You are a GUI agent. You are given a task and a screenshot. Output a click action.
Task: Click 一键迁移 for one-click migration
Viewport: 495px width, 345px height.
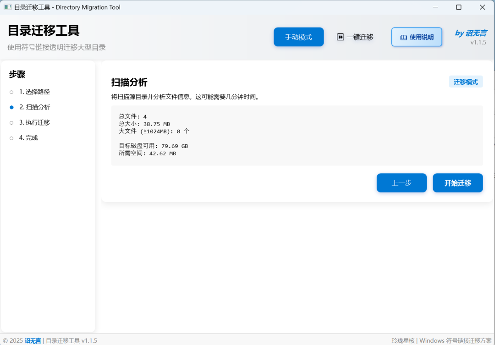click(x=355, y=37)
